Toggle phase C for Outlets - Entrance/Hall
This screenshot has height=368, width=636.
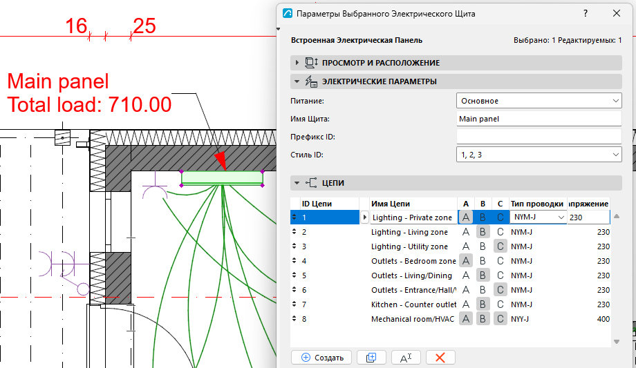coord(500,290)
